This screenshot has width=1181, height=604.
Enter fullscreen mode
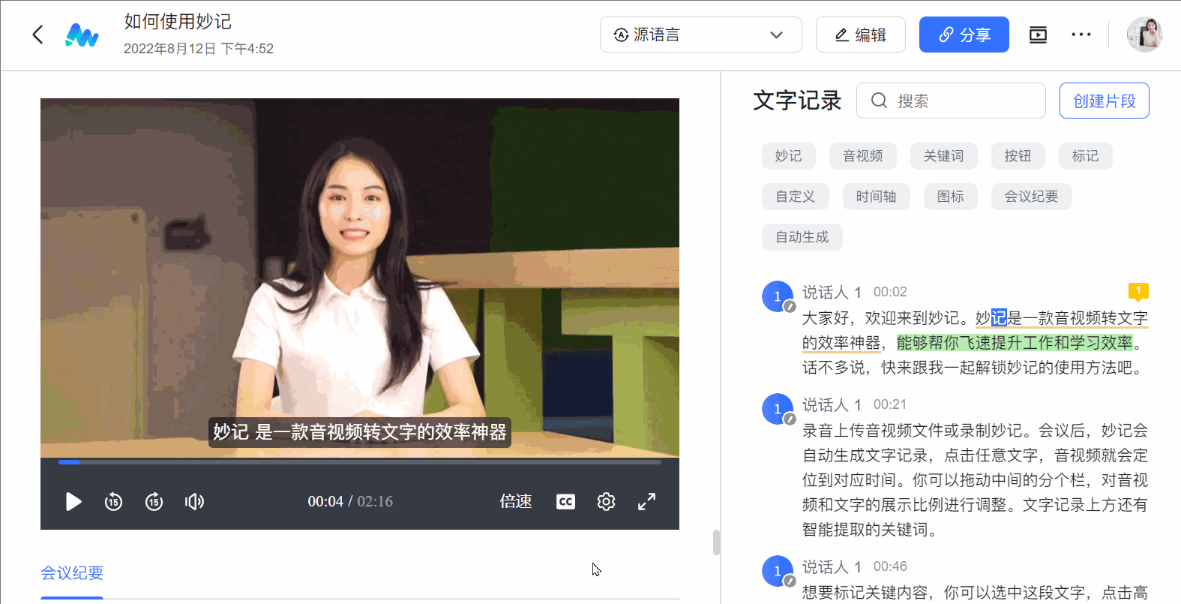pyautogui.click(x=646, y=501)
